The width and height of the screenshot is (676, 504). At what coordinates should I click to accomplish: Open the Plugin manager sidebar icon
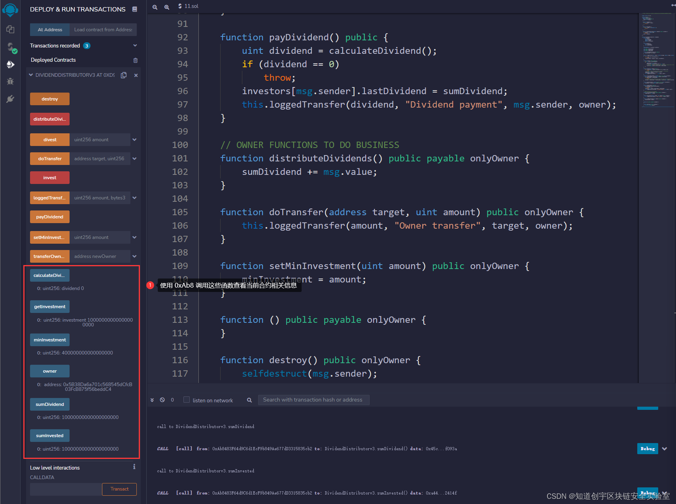(x=10, y=99)
